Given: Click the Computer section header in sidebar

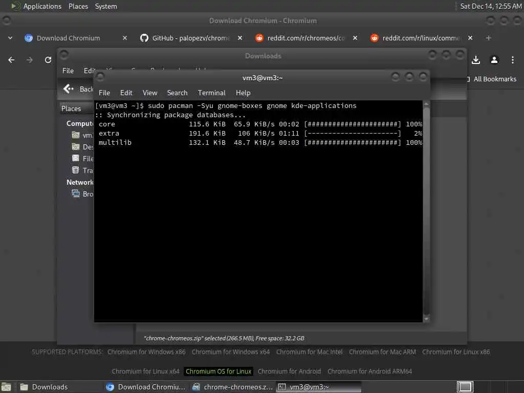Looking at the screenshot, I should (80, 123).
